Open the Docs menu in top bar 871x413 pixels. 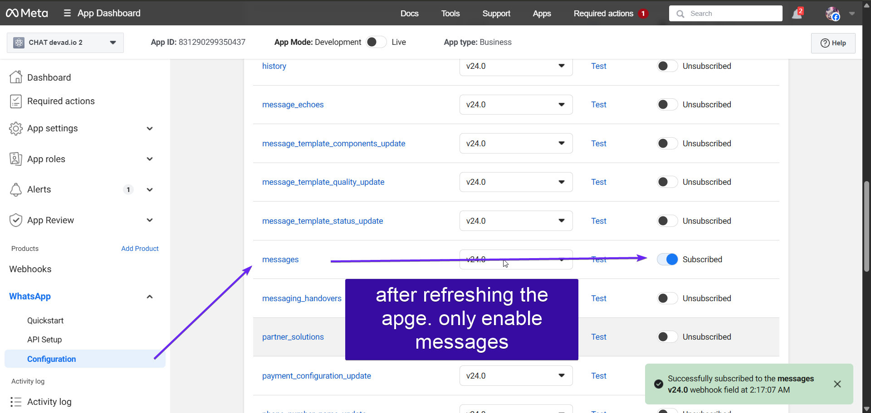click(409, 14)
